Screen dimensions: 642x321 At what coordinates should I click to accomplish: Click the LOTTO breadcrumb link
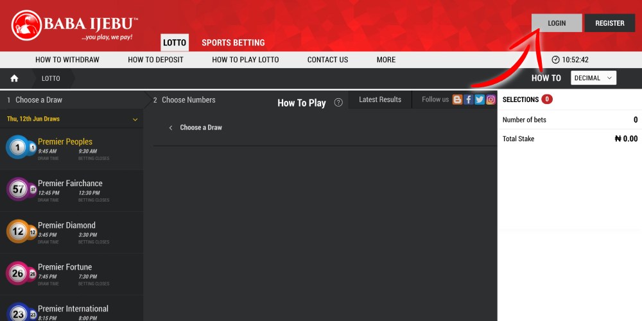click(x=51, y=78)
